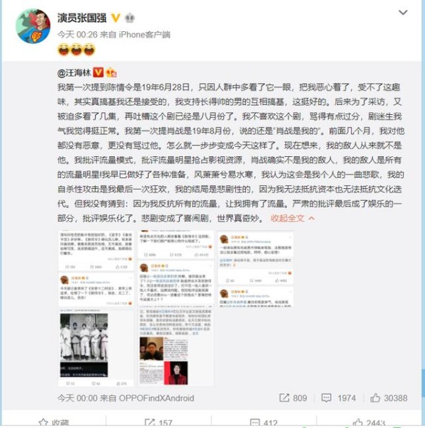Image resolution: width=425 pixels, height=428 pixels.
Task: Click the orange V badge beside 汪海林
Action: (98, 72)
